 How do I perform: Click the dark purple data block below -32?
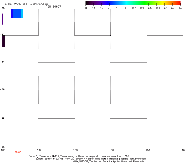coord(4,41)
